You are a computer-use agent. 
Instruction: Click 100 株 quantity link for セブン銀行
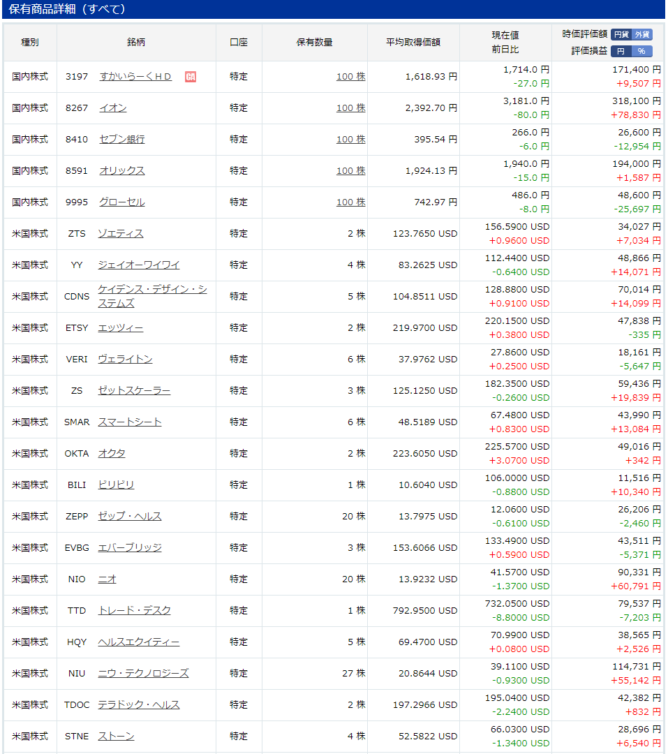(x=351, y=140)
